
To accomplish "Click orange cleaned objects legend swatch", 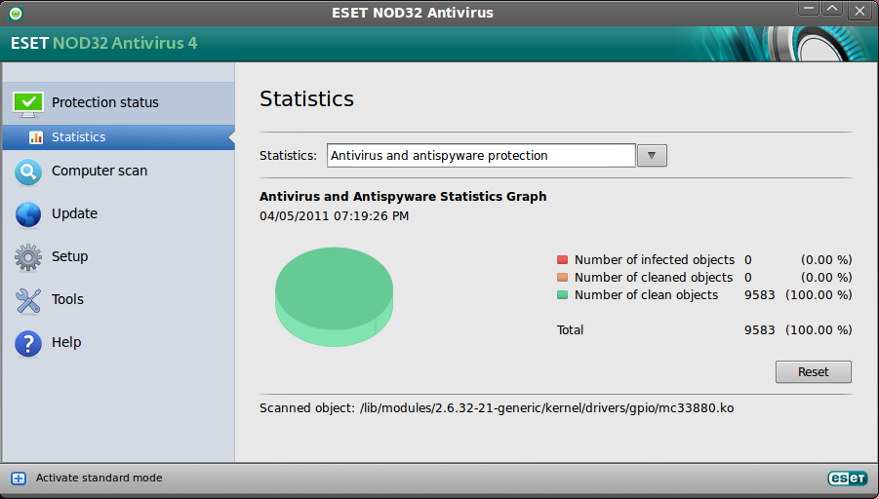I will [562, 277].
